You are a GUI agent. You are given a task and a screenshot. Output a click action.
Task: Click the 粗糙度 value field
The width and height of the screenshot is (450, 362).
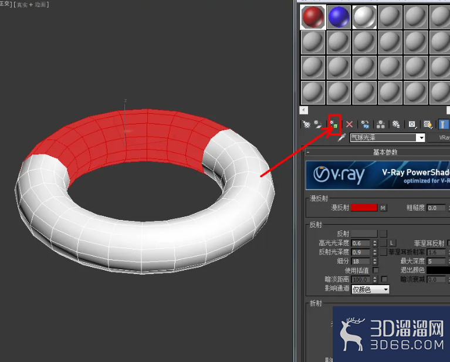click(437, 208)
